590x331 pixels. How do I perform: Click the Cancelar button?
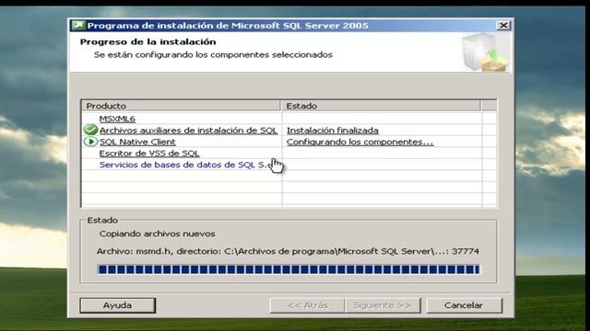464,305
